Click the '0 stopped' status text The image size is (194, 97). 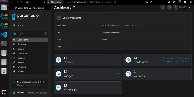click(x=184, y=58)
